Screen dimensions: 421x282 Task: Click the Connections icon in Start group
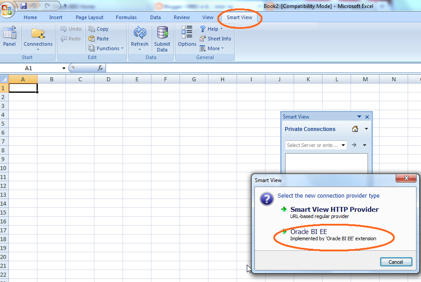click(38, 37)
